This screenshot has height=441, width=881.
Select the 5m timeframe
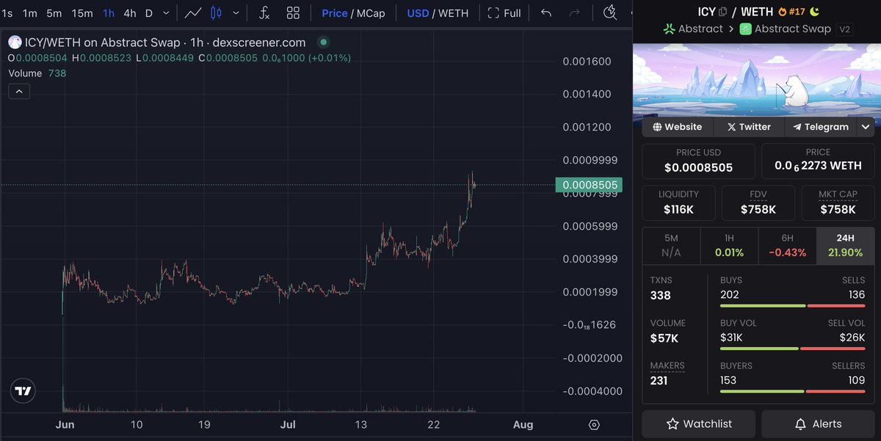point(54,13)
